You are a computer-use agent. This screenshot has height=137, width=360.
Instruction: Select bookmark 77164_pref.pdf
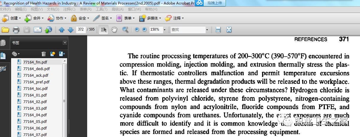coord(36,82)
